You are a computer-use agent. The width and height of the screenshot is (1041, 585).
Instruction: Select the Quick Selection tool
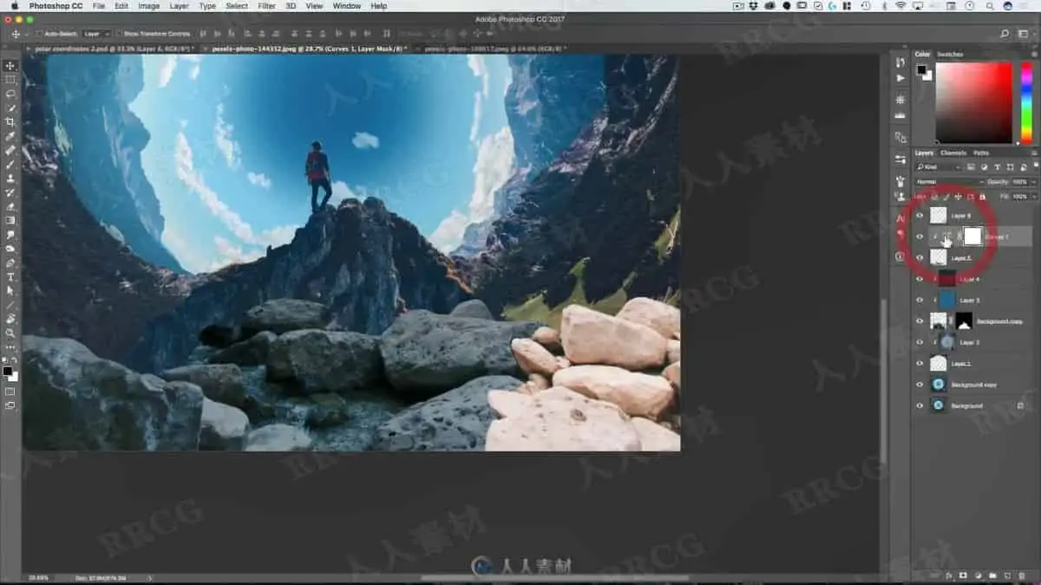tap(10, 108)
